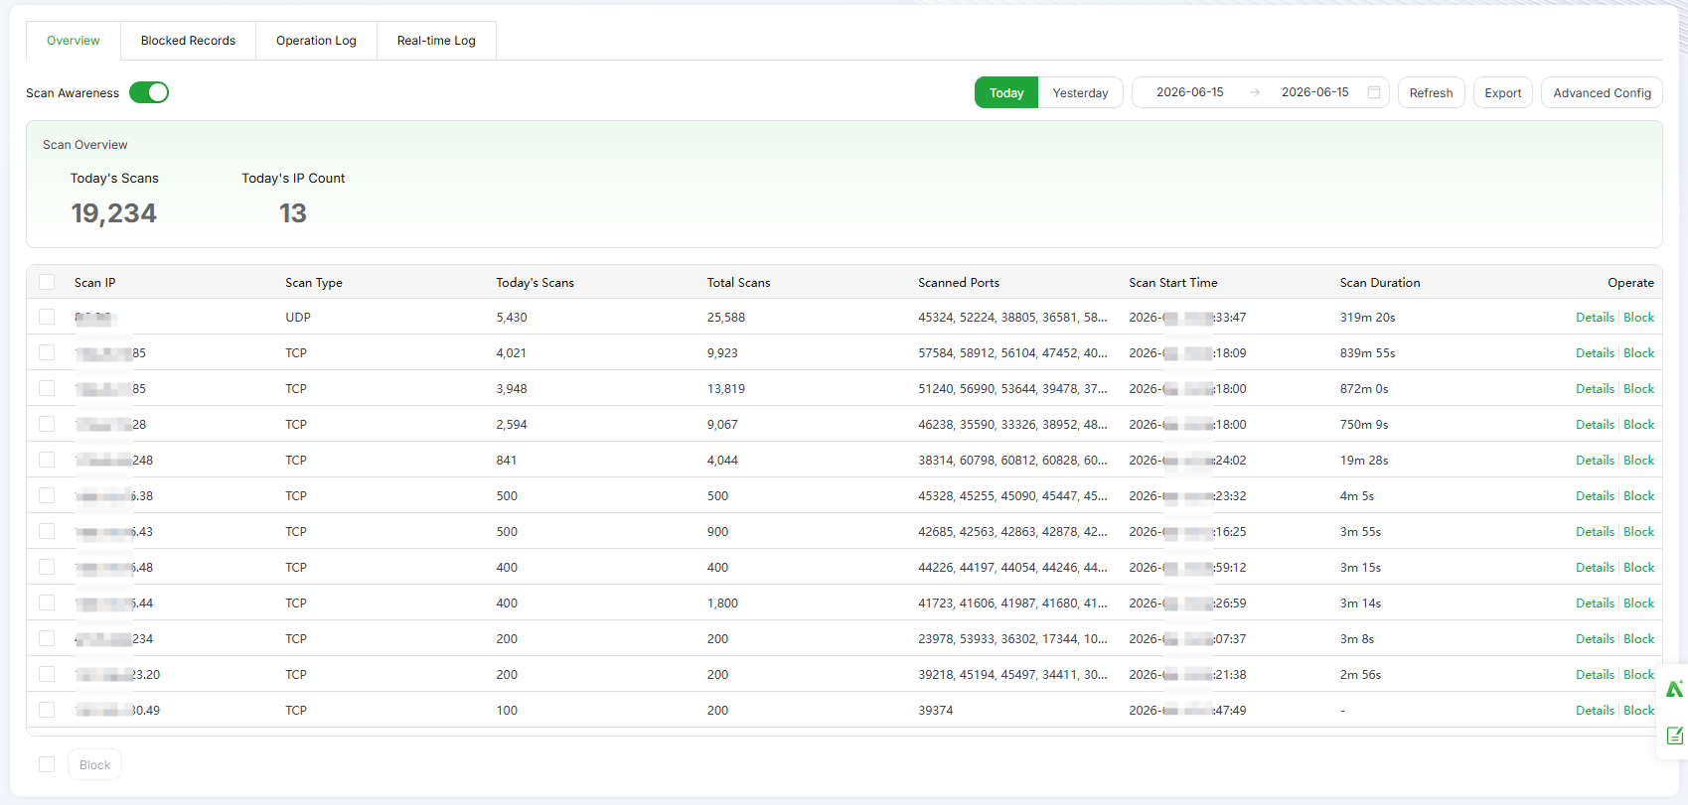1688x805 pixels.
Task: Click the Export button
Action: pos(1503,92)
